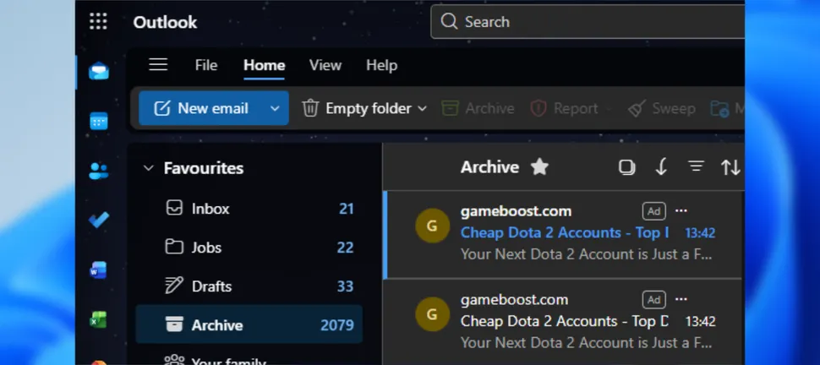The image size is (820, 365).
Task: Click in the Search box
Action: pyautogui.click(x=592, y=22)
